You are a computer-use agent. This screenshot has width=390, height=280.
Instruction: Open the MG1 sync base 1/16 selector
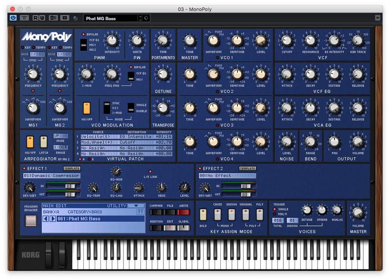[x=37, y=54]
